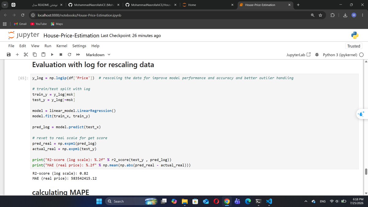Open a new browser tab
This screenshot has width=368, height=207.
[x=299, y=5]
